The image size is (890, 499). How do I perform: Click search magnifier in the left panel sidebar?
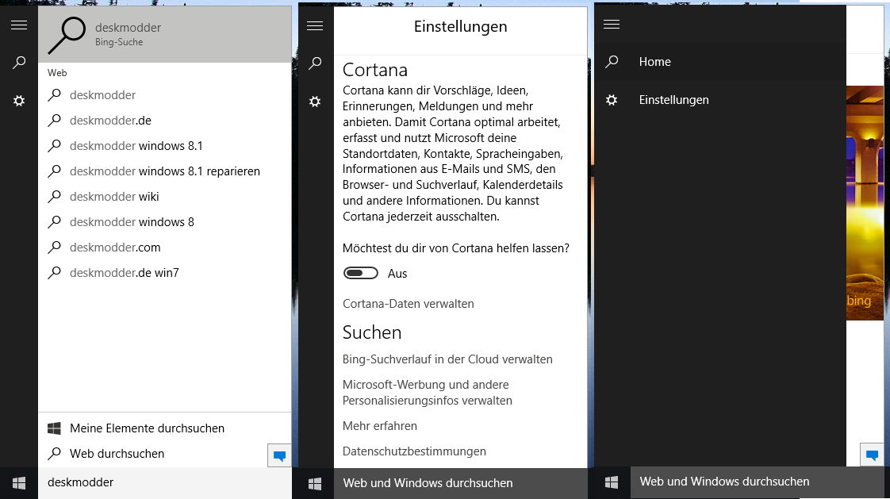point(19,63)
